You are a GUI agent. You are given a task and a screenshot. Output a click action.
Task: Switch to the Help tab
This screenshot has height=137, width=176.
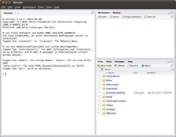130,62
